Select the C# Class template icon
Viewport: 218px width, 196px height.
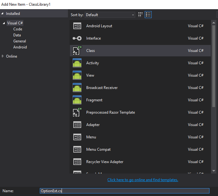[77, 51]
